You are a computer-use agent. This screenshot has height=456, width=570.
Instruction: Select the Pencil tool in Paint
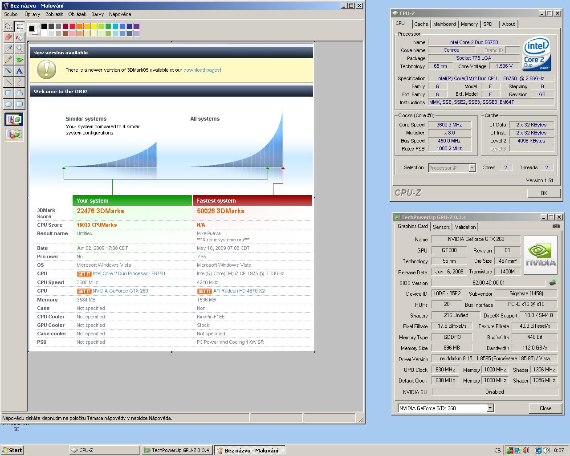(x=8, y=60)
